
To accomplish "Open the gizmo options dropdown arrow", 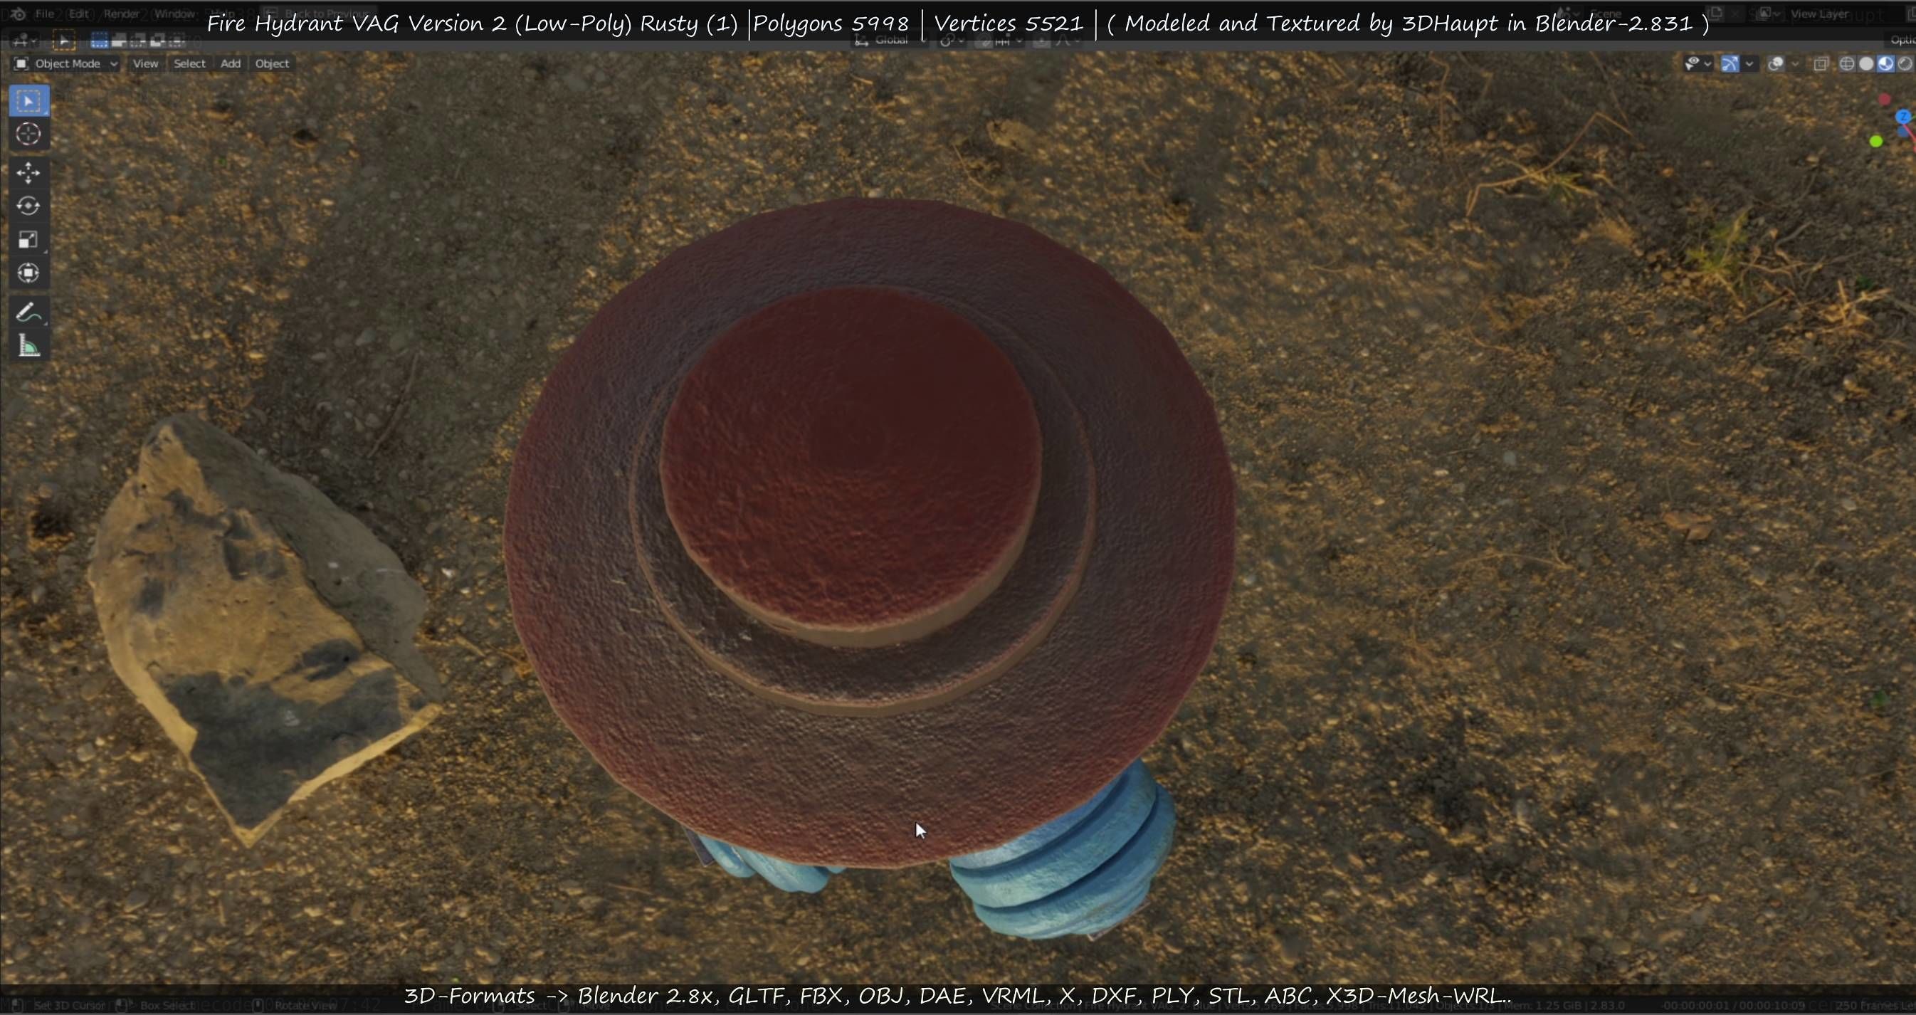I will [x=1749, y=64].
